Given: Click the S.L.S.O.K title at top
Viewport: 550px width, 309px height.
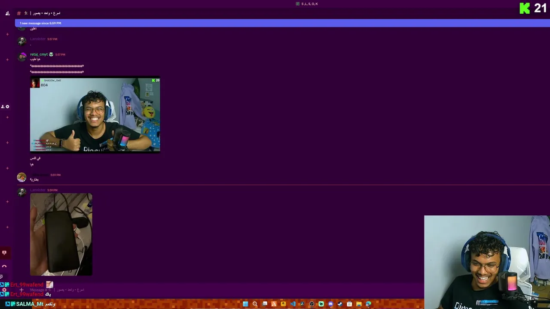Looking at the screenshot, I should 309,4.
